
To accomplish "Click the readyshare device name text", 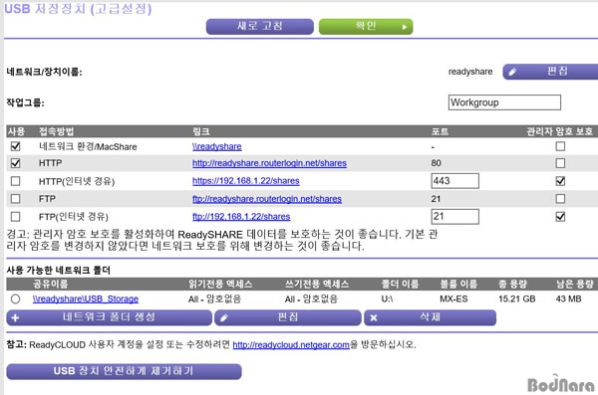I will point(470,72).
